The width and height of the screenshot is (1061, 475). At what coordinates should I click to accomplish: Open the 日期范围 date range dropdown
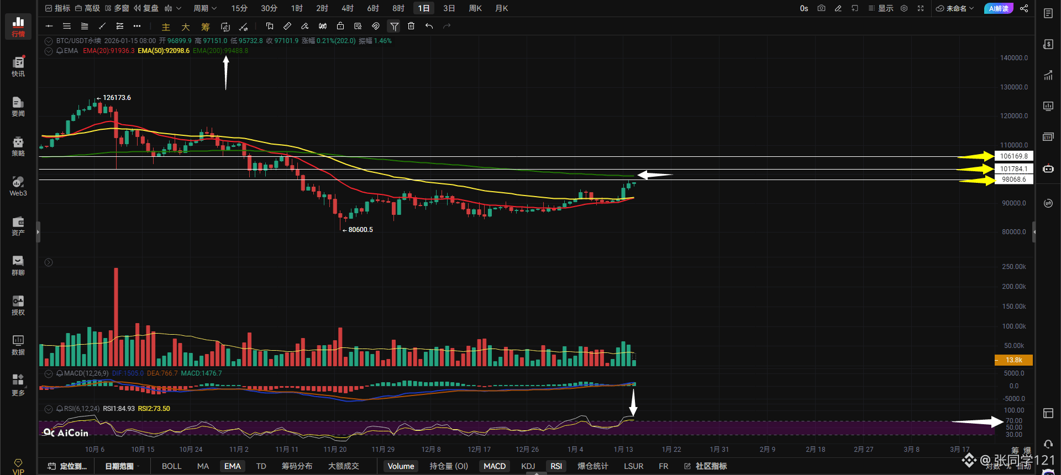tap(122, 466)
